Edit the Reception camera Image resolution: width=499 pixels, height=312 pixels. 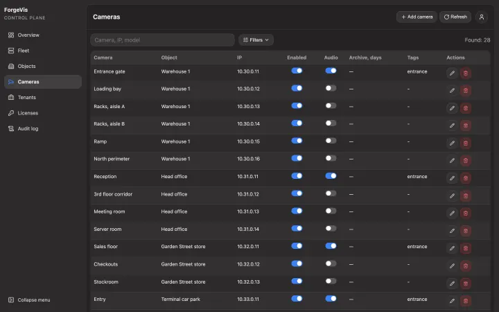(452, 178)
